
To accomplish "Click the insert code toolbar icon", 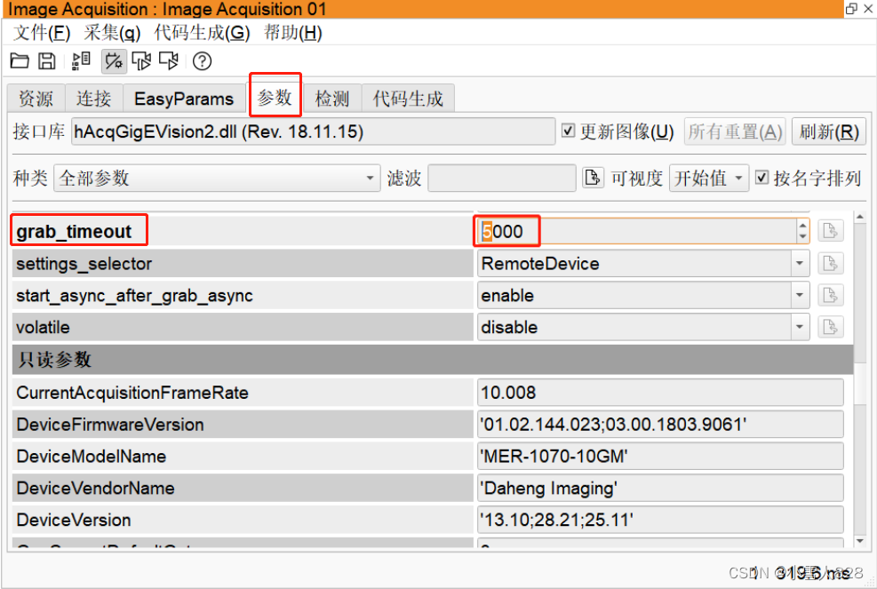I will [x=80, y=60].
